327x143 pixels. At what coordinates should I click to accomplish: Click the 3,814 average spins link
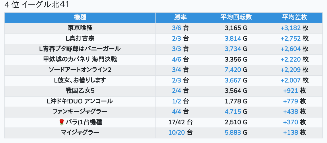233,39
